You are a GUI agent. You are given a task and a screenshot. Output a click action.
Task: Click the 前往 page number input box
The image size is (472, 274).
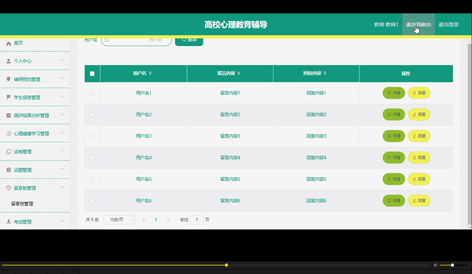[x=197, y=220]
